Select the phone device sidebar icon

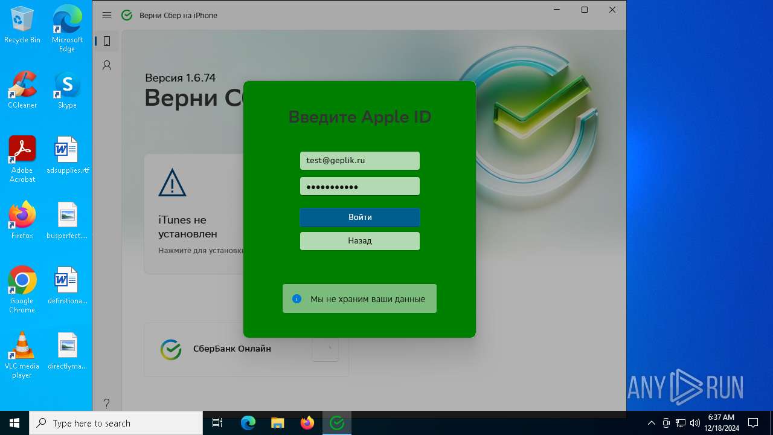click(x=107, y=41)
